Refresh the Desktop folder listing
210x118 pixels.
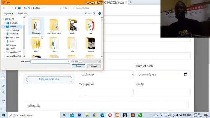point(66,8)
